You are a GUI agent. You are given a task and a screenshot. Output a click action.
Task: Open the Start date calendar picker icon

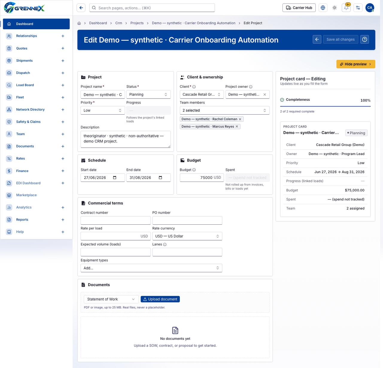115,178
